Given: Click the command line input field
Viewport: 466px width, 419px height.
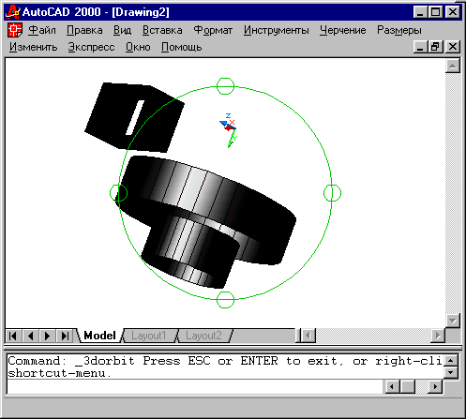Looking at the screenshot, I should 194,387.
